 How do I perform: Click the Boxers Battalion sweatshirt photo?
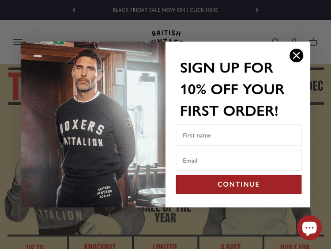(x=93, y=124)
